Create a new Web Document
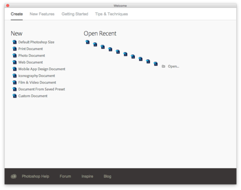Screen dimensions: 241x190 click(30, 62)
